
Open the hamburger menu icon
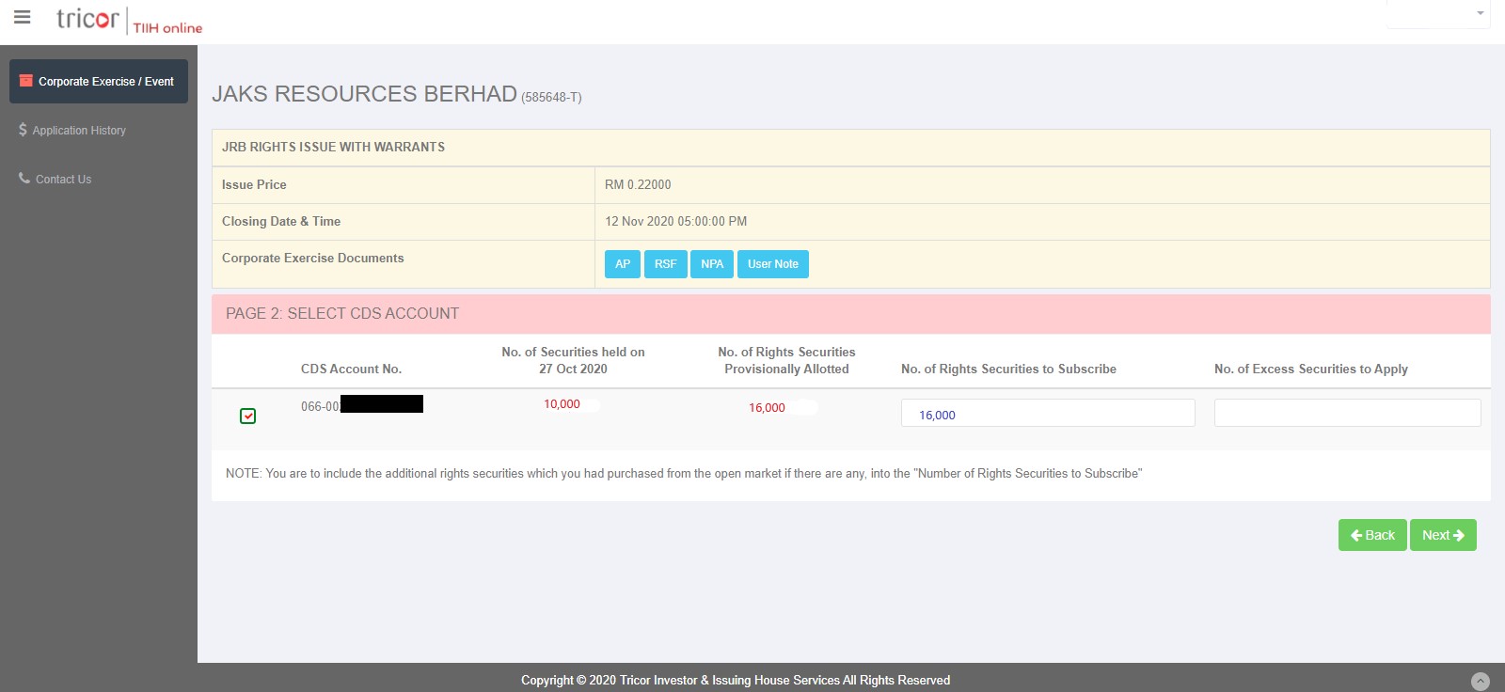[x=22, y=17]
